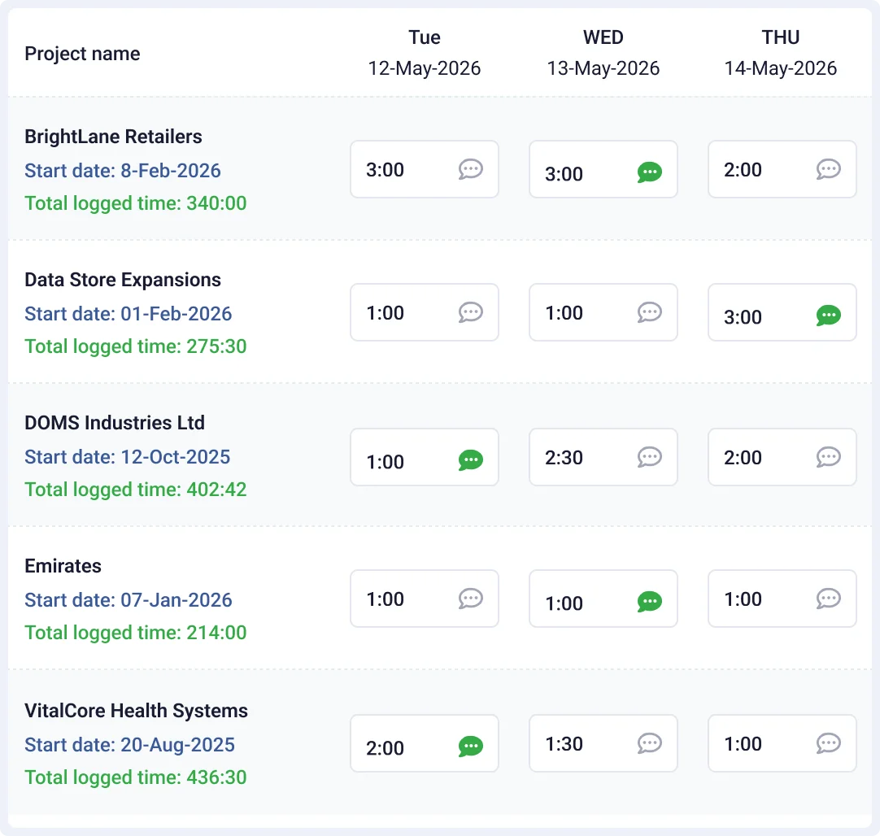Edit Emirates Thursday time field
This screenshot has height=836, width=880.
point(782,598)
